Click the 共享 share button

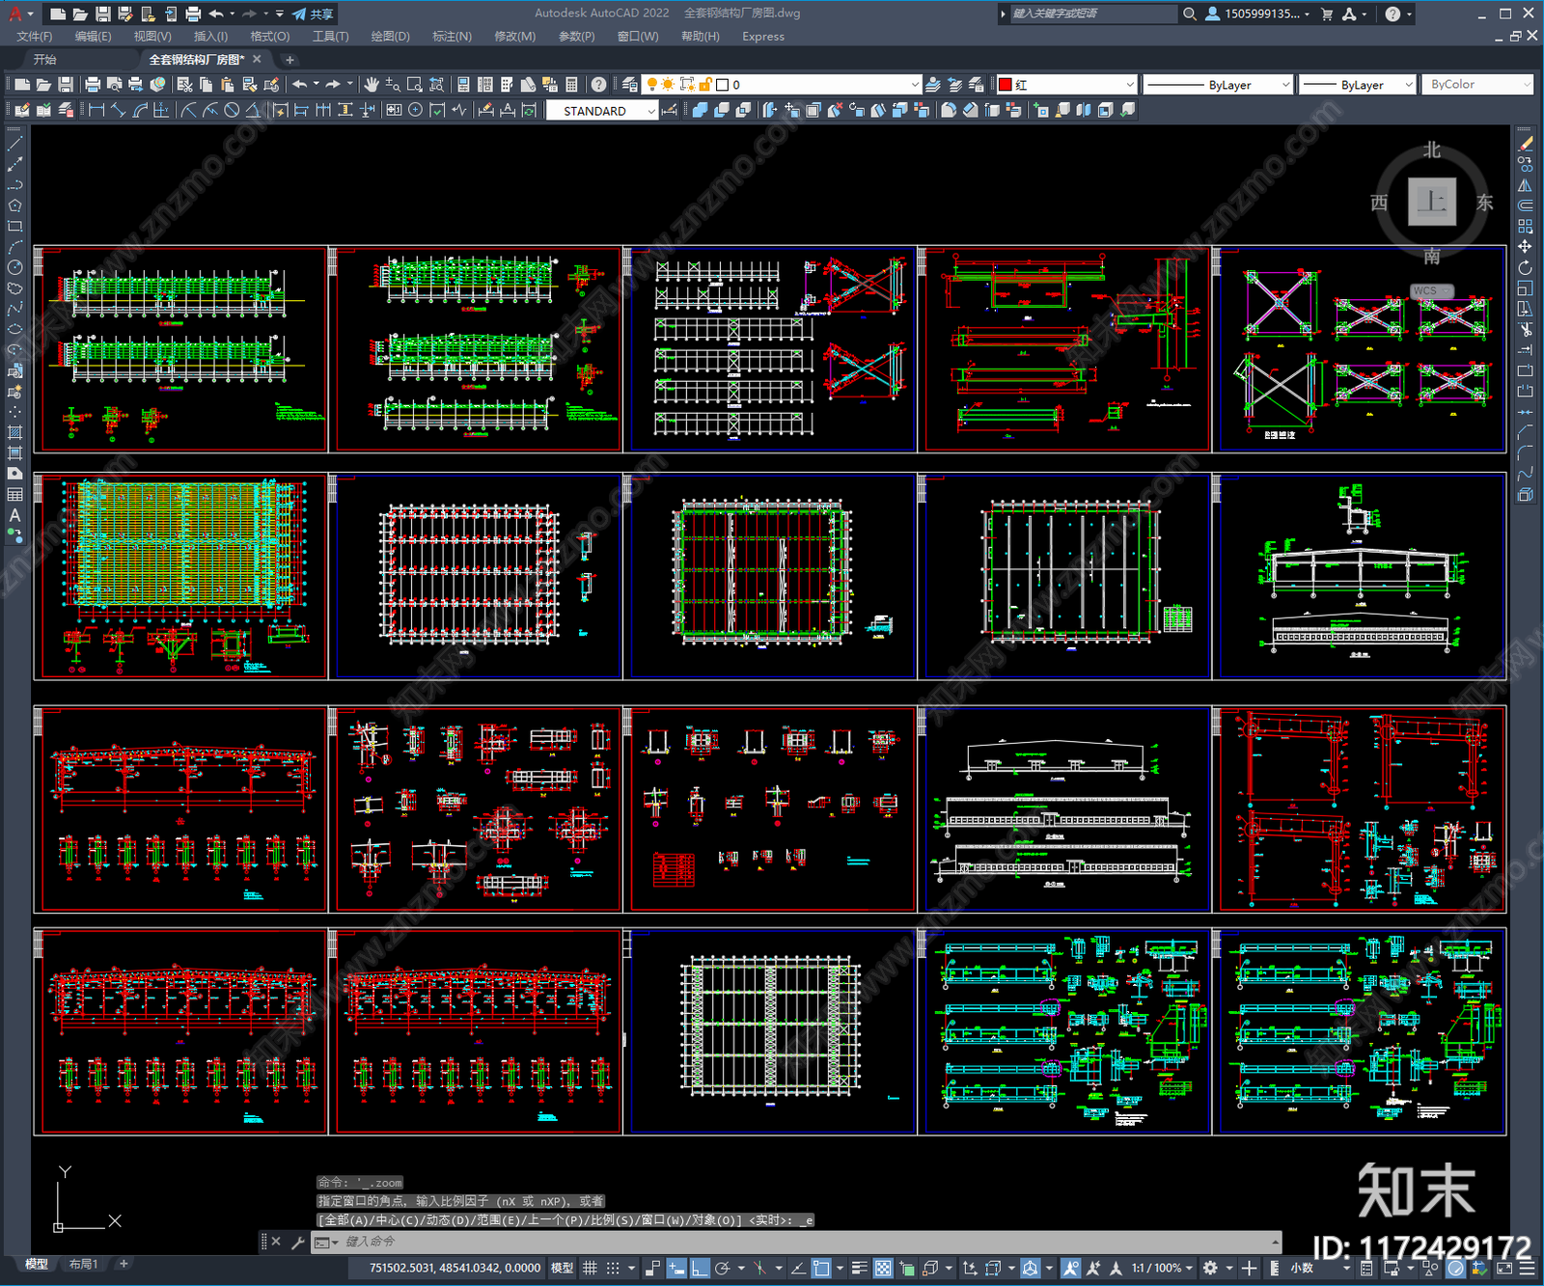313,14
